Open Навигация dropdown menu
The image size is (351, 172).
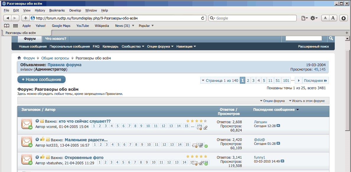tap(186, 46)
